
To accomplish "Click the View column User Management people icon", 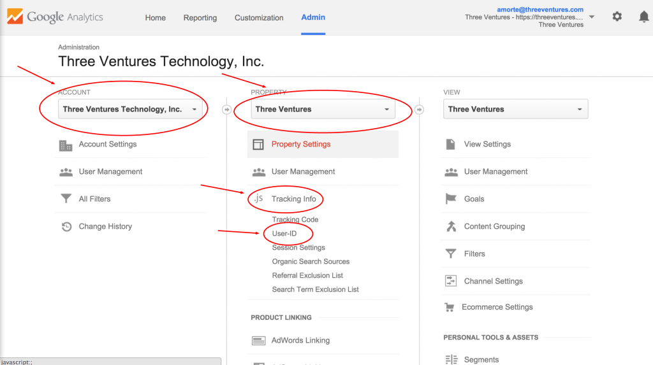I will click(451, 172).
